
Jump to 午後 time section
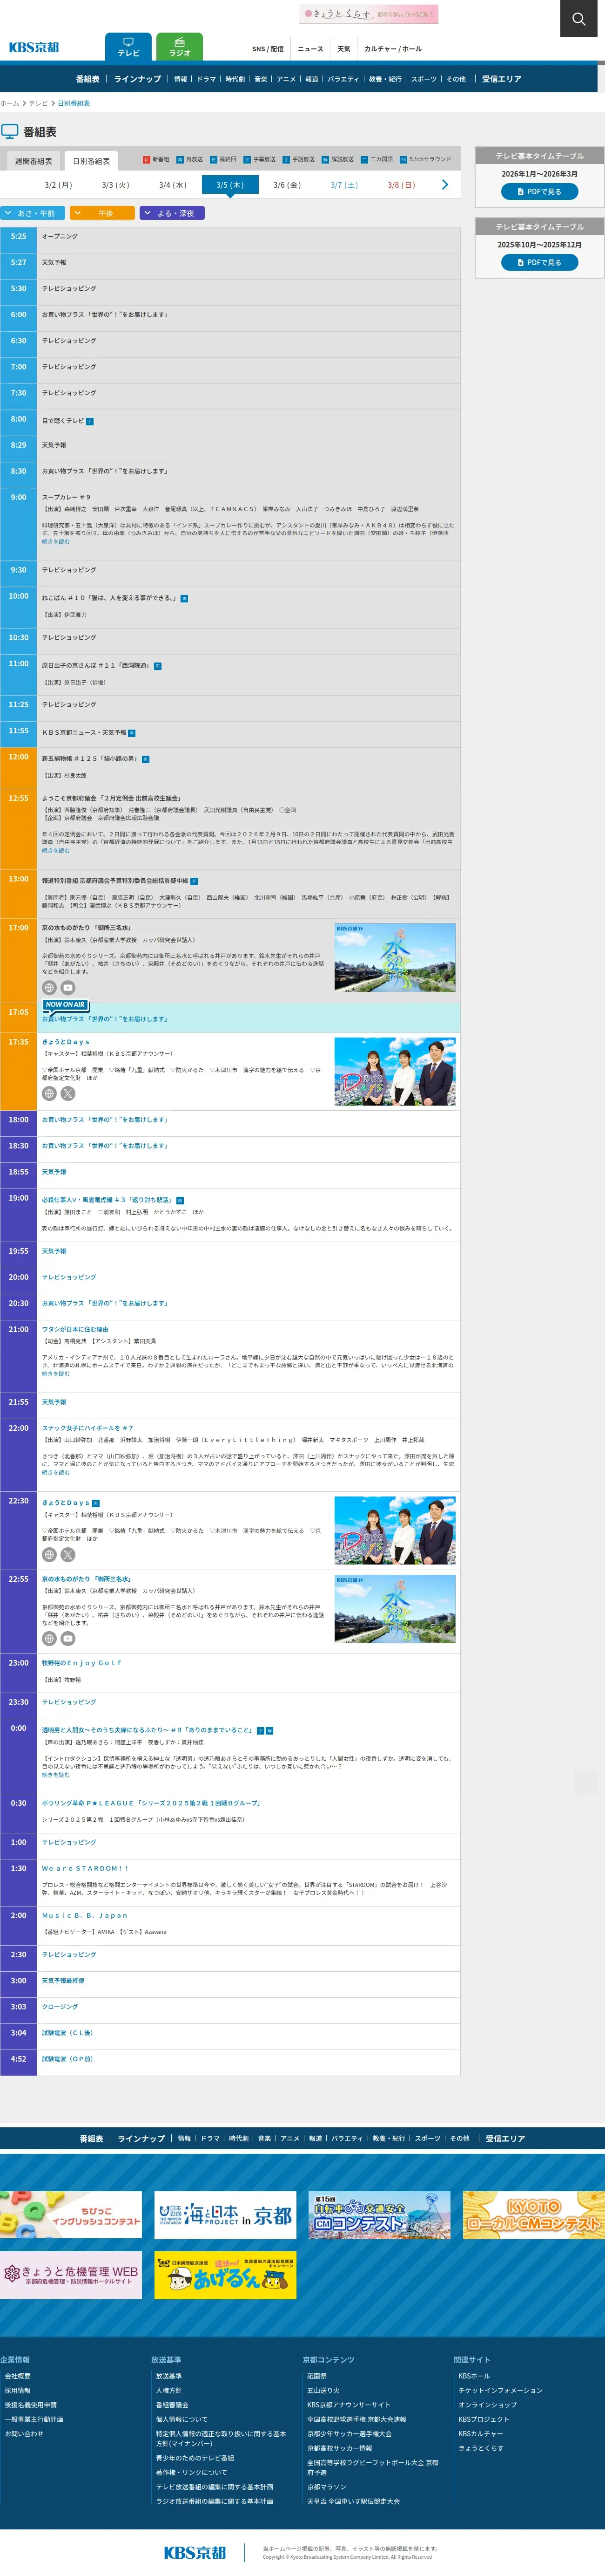point(102,213)
